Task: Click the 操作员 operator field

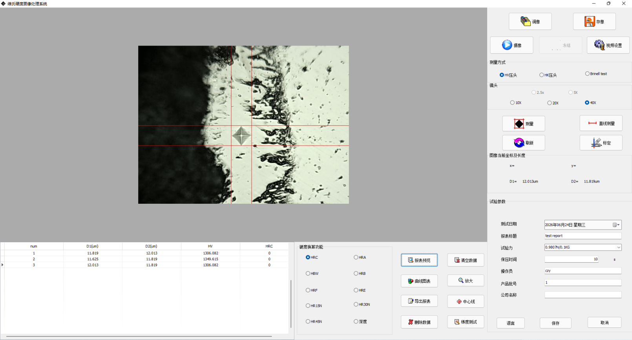Action: (x=583, y=271)
